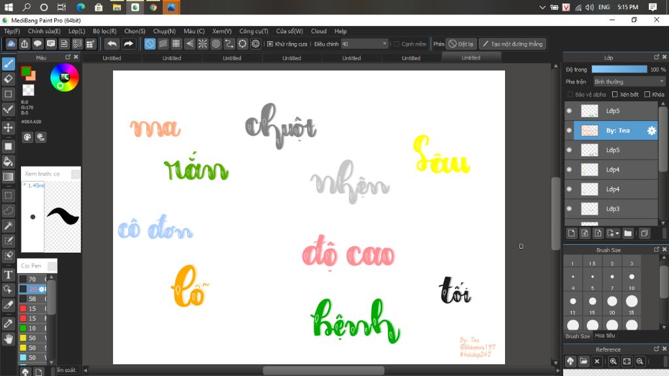Click the canvas horizontal scrollbar
This screenshot has width=669, height=376.
(323, 371)
